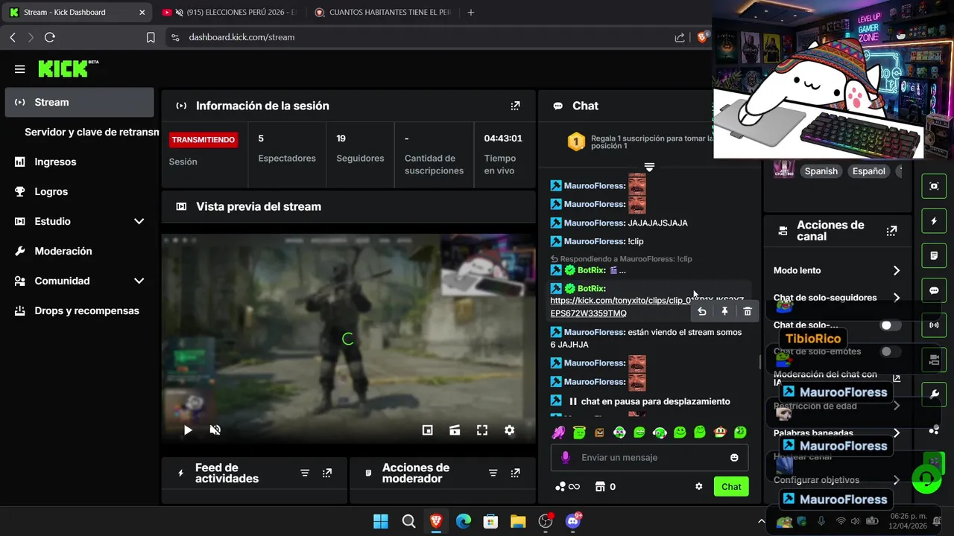Image resolution: width=954 pixels, height=536 pixels.
Task: Click the Enviar un mensaje input field
Action: pyautogui.click(x=649, y=457)
